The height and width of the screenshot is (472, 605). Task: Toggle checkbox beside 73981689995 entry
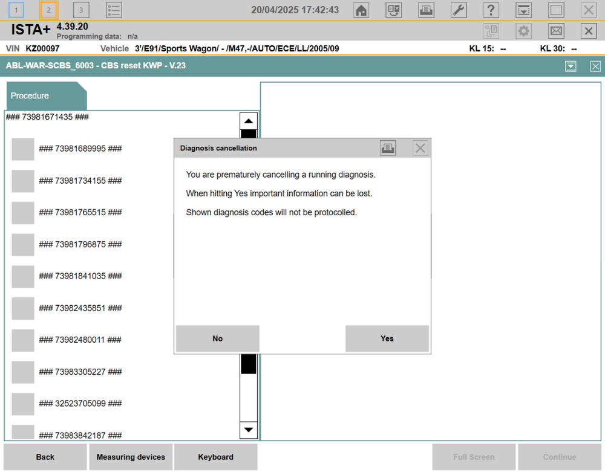(23, 149)
